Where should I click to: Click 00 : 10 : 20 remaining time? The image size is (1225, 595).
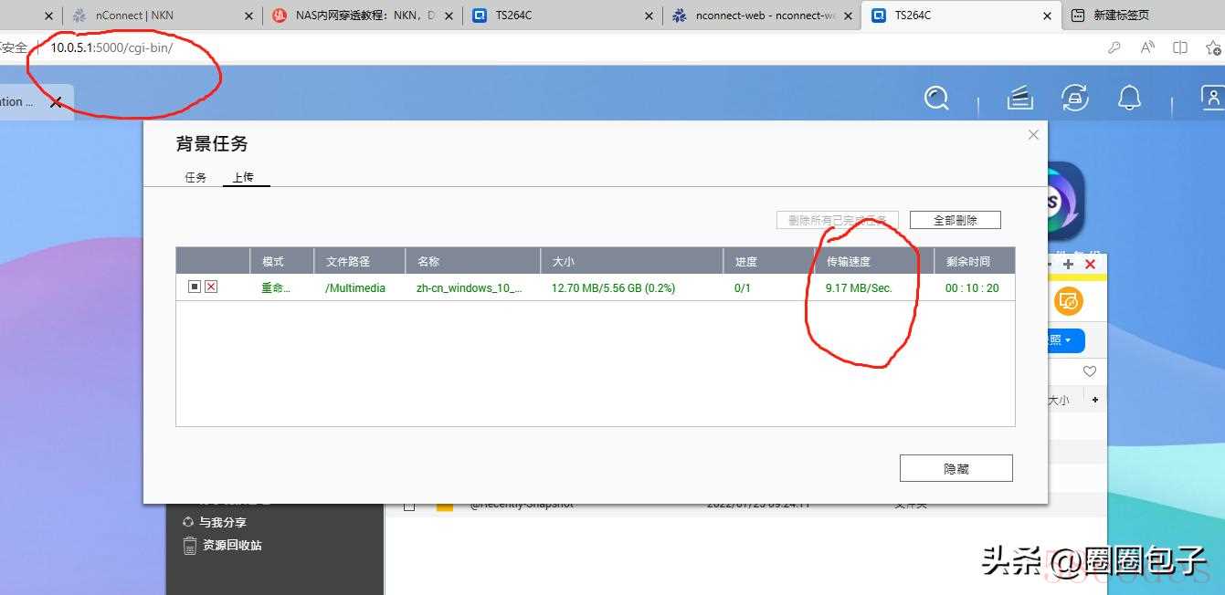tap(972, 287)
